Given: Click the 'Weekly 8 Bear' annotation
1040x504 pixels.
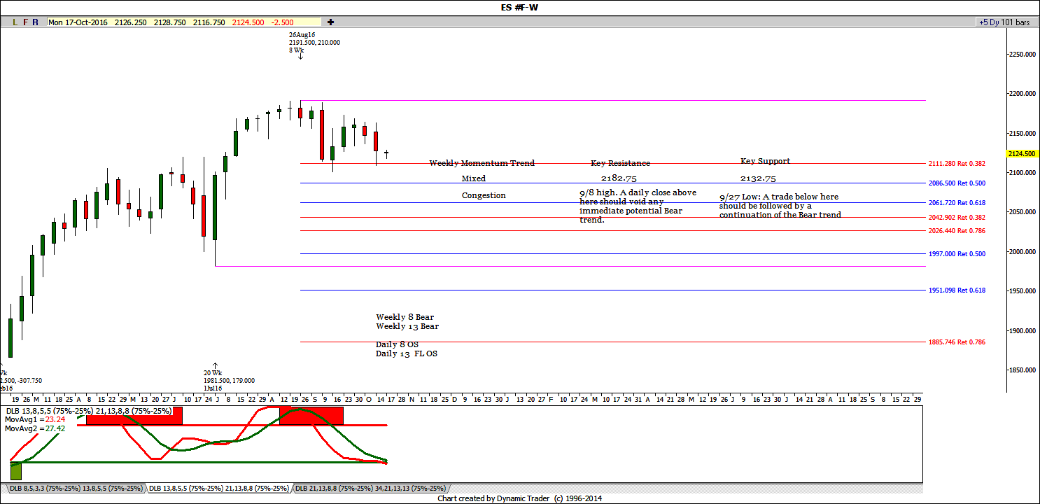Looking at the screenshot, I should pos(405,317).
